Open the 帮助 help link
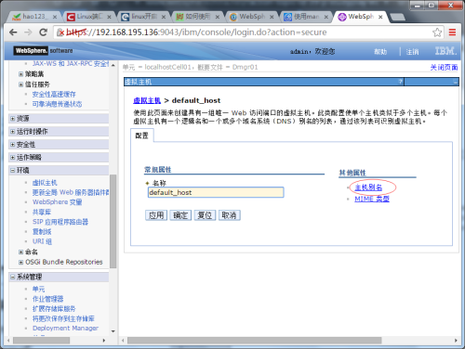Screen dimensions: 465x349 [x=380, y=52]
